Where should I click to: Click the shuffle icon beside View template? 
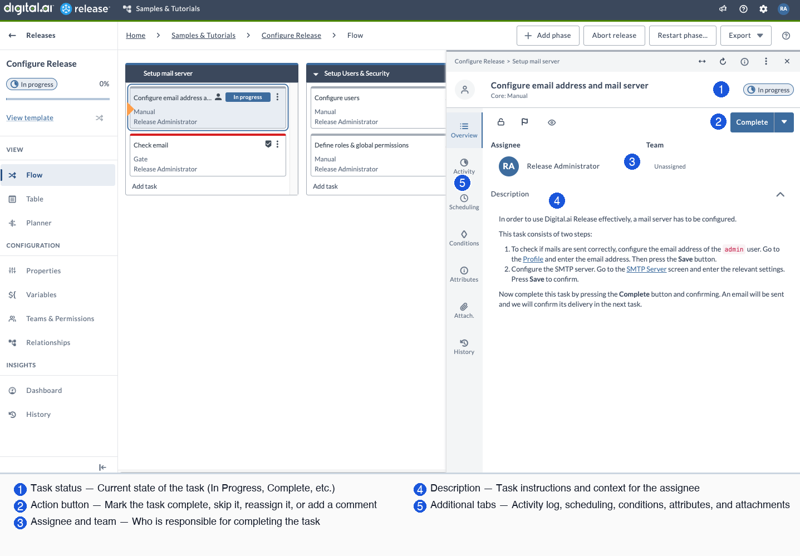point(99,118)
